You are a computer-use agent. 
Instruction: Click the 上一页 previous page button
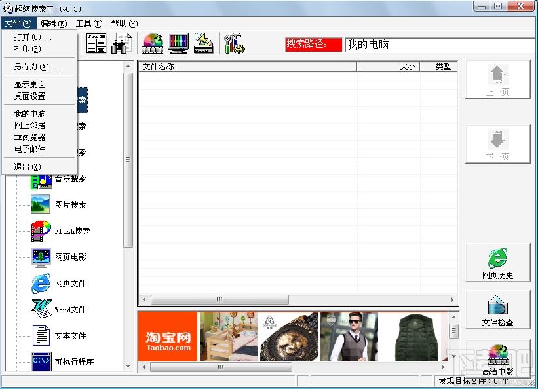(497, 80)
